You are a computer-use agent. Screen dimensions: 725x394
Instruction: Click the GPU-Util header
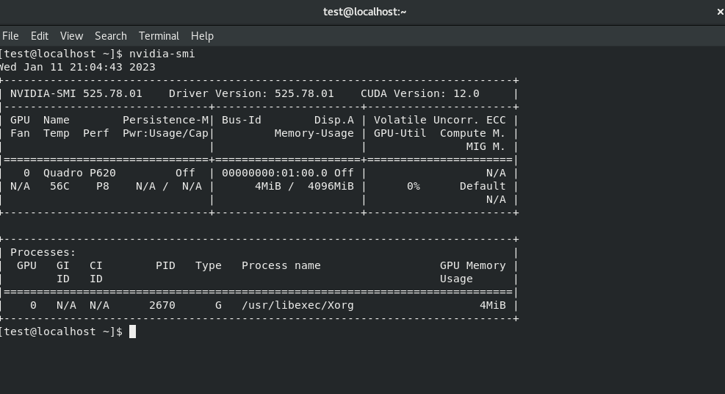coord(400,134)
